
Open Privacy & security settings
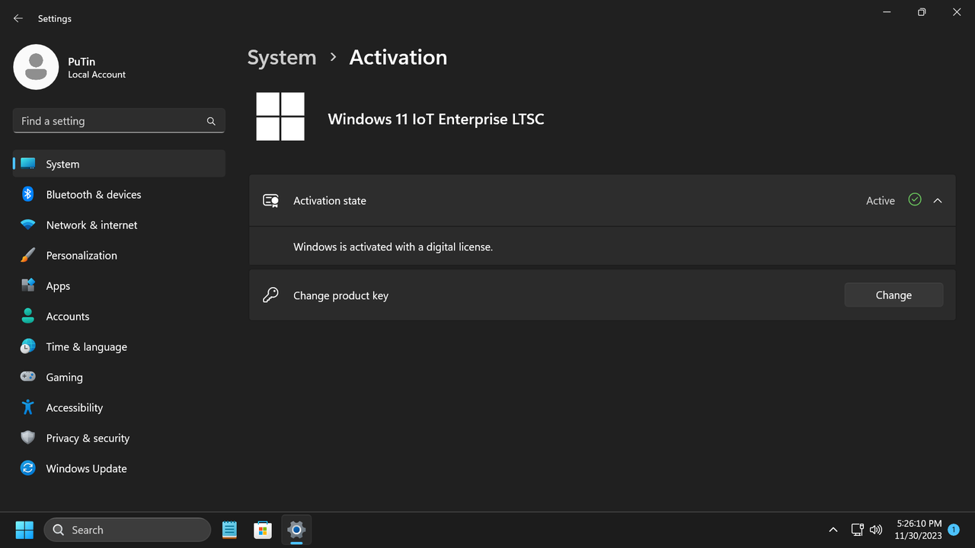click(x=88, y=438)
